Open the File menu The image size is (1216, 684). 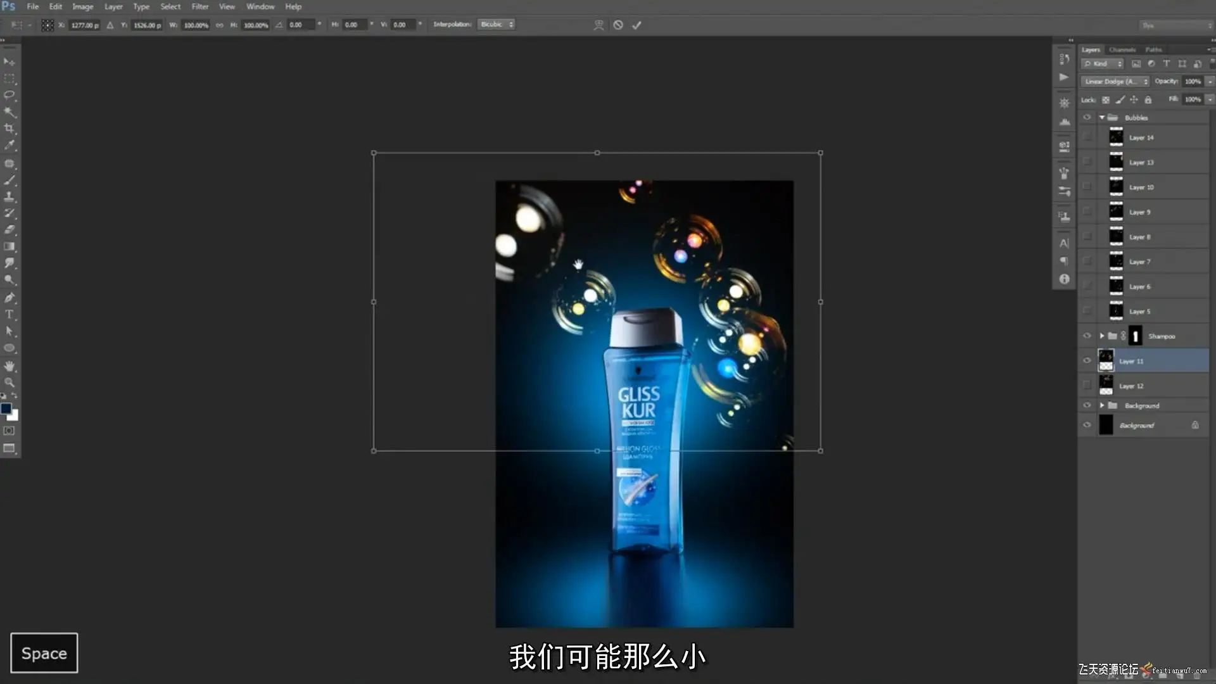click(x=32, y=6)
